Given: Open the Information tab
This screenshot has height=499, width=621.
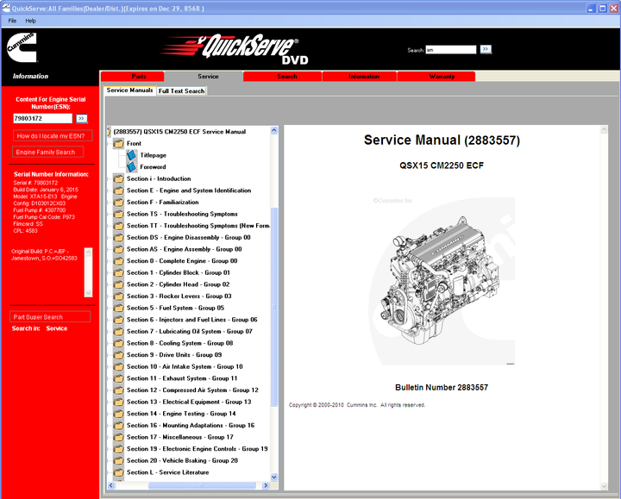Looking at the screenshot, I should tap(360, 77).
